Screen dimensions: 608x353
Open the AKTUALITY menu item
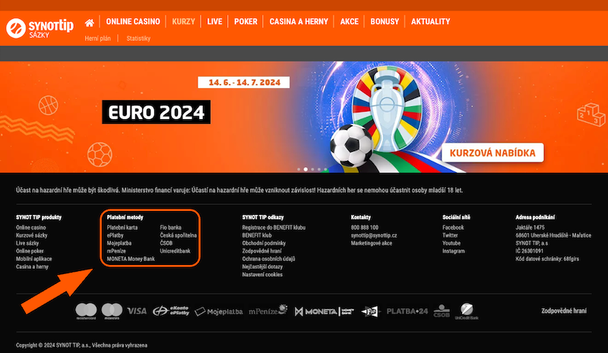(x=430, y=22)
